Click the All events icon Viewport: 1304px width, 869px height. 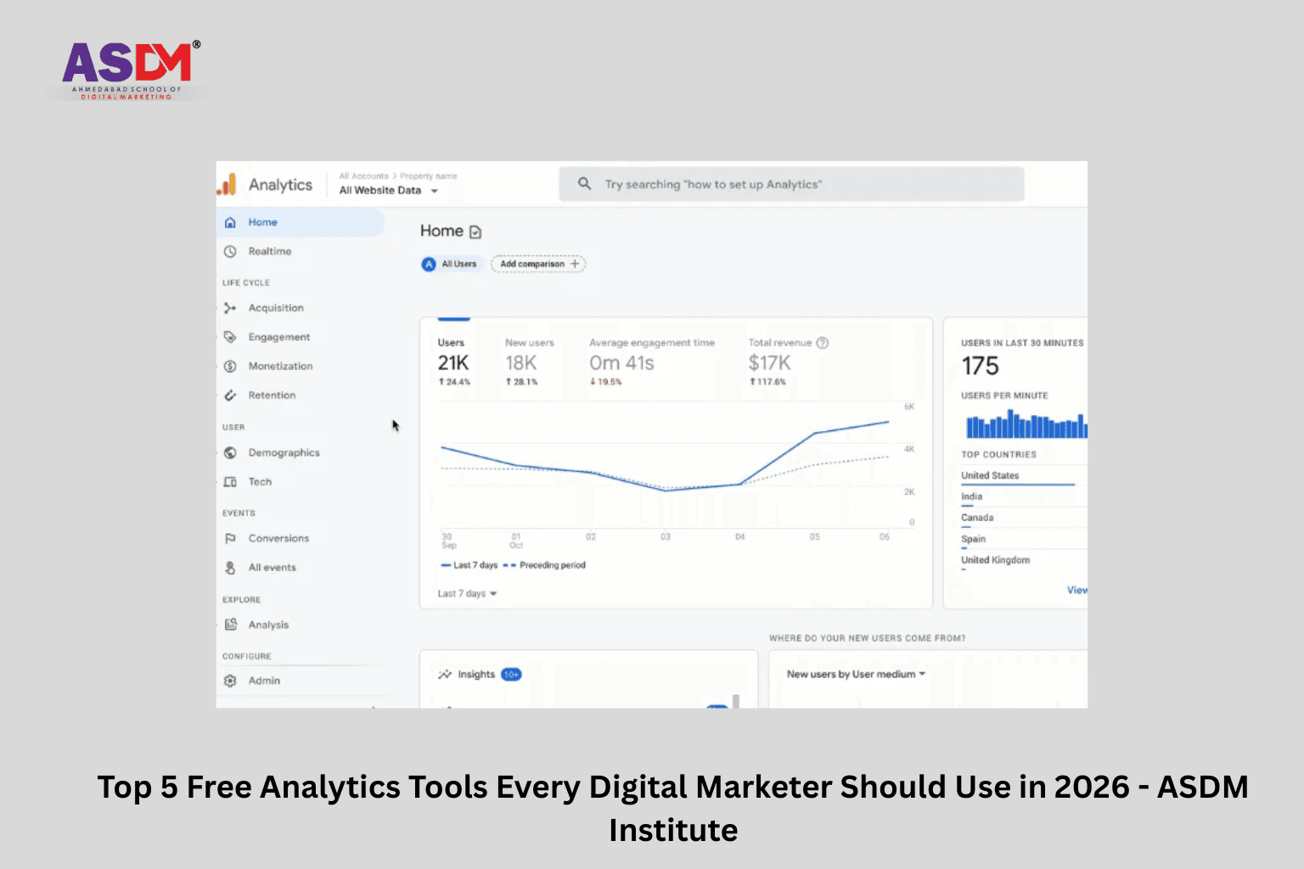(x=230, y=567)
